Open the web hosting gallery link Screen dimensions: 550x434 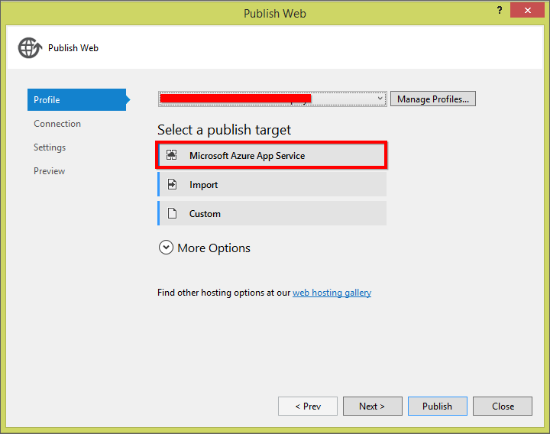332,293
